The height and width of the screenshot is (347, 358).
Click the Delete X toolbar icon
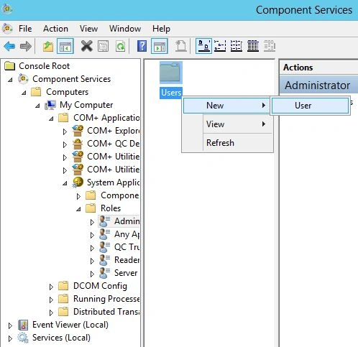point(86,46)
